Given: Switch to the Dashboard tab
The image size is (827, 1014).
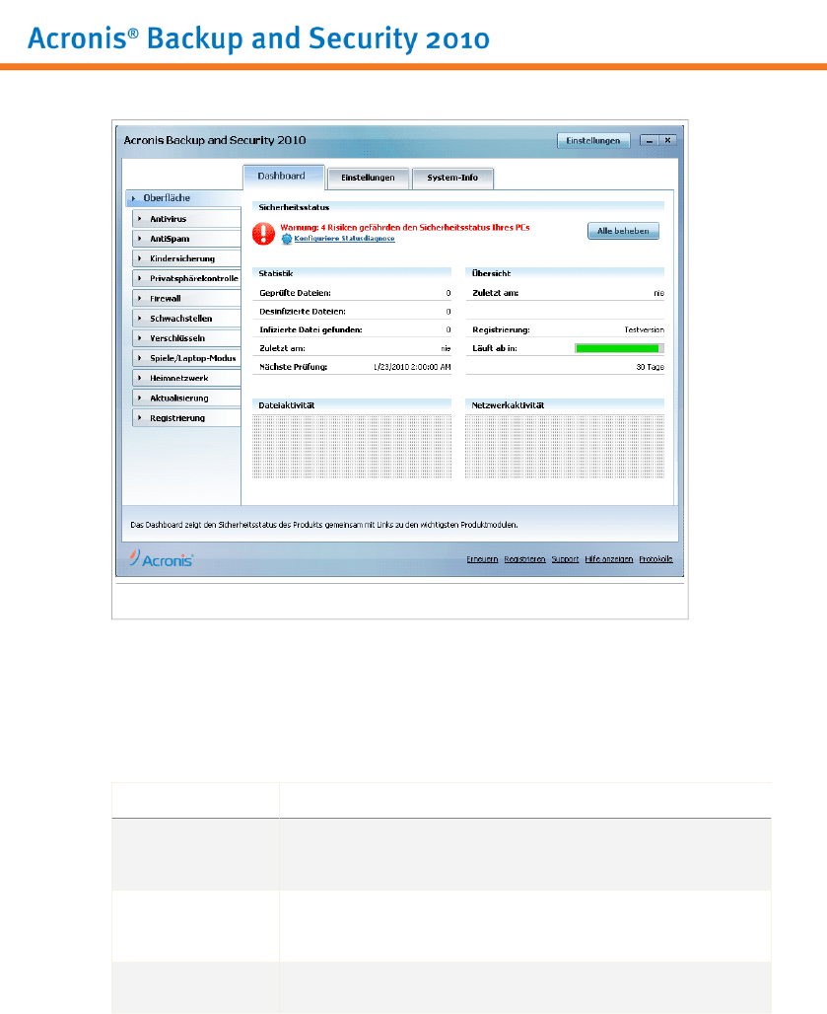Looking at the screenshot, I should click(x=283, y=177).
